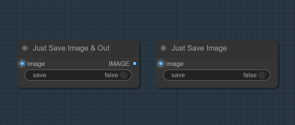This screenshot has width=295, height=125.
Task: Click image input port on Just Save Image node
Action: pyautogui.click(x=161, y=64)
